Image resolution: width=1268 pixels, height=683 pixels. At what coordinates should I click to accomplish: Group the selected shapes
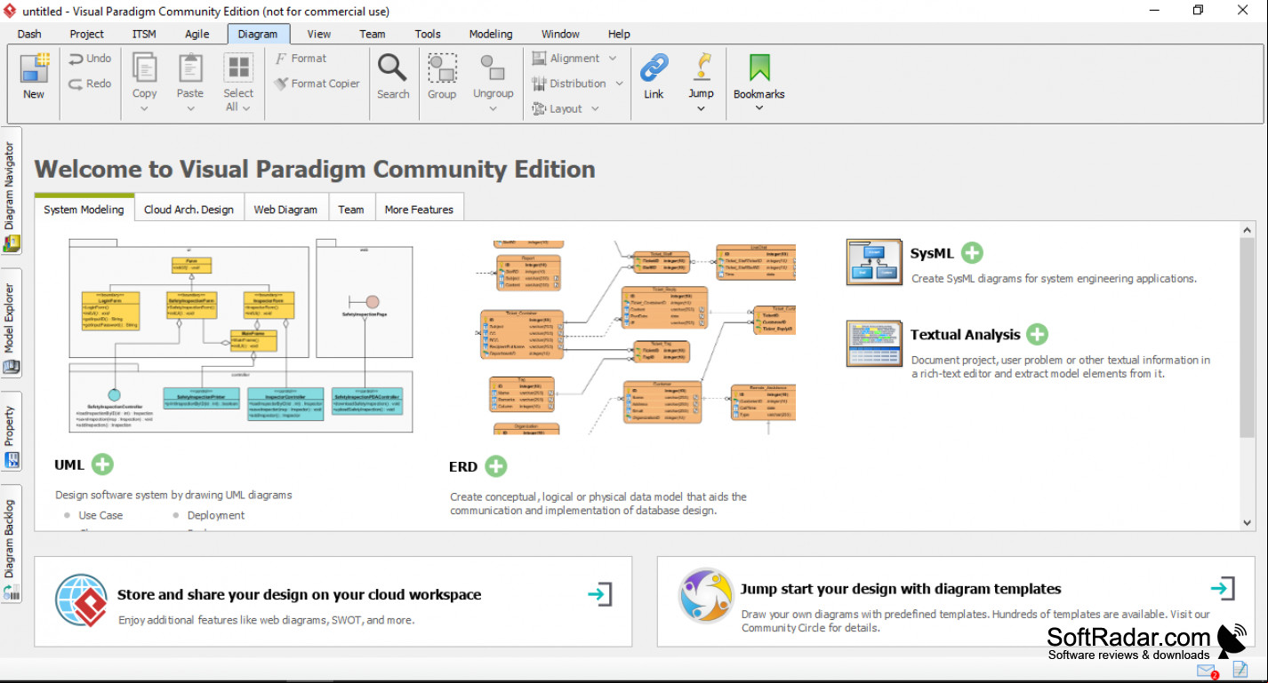click(442, 68)
